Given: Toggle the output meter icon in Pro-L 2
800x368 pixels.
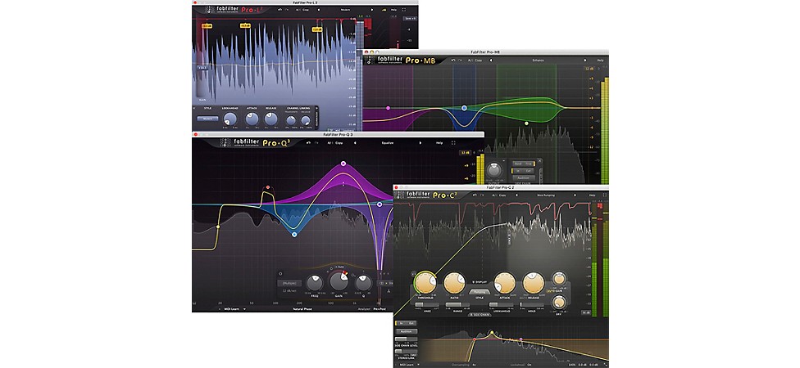Looking at the screenshot, I should pyautogui.click(x=384, y=10).
